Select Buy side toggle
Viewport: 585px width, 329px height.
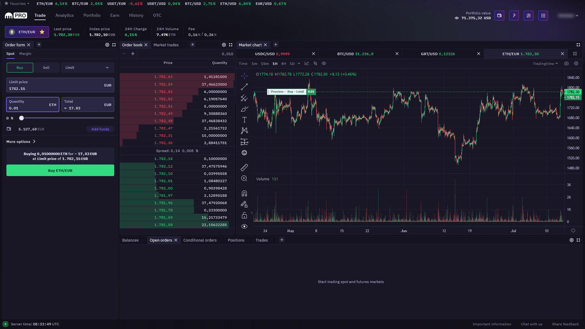(x=20, y=68)
